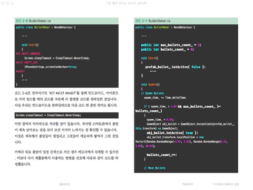253x190 pixels.
Task: Click the '69페이지' page number
Action: click(x=65, y=184)
